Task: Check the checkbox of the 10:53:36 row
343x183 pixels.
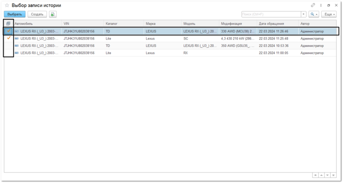Action: pos(9,46)
